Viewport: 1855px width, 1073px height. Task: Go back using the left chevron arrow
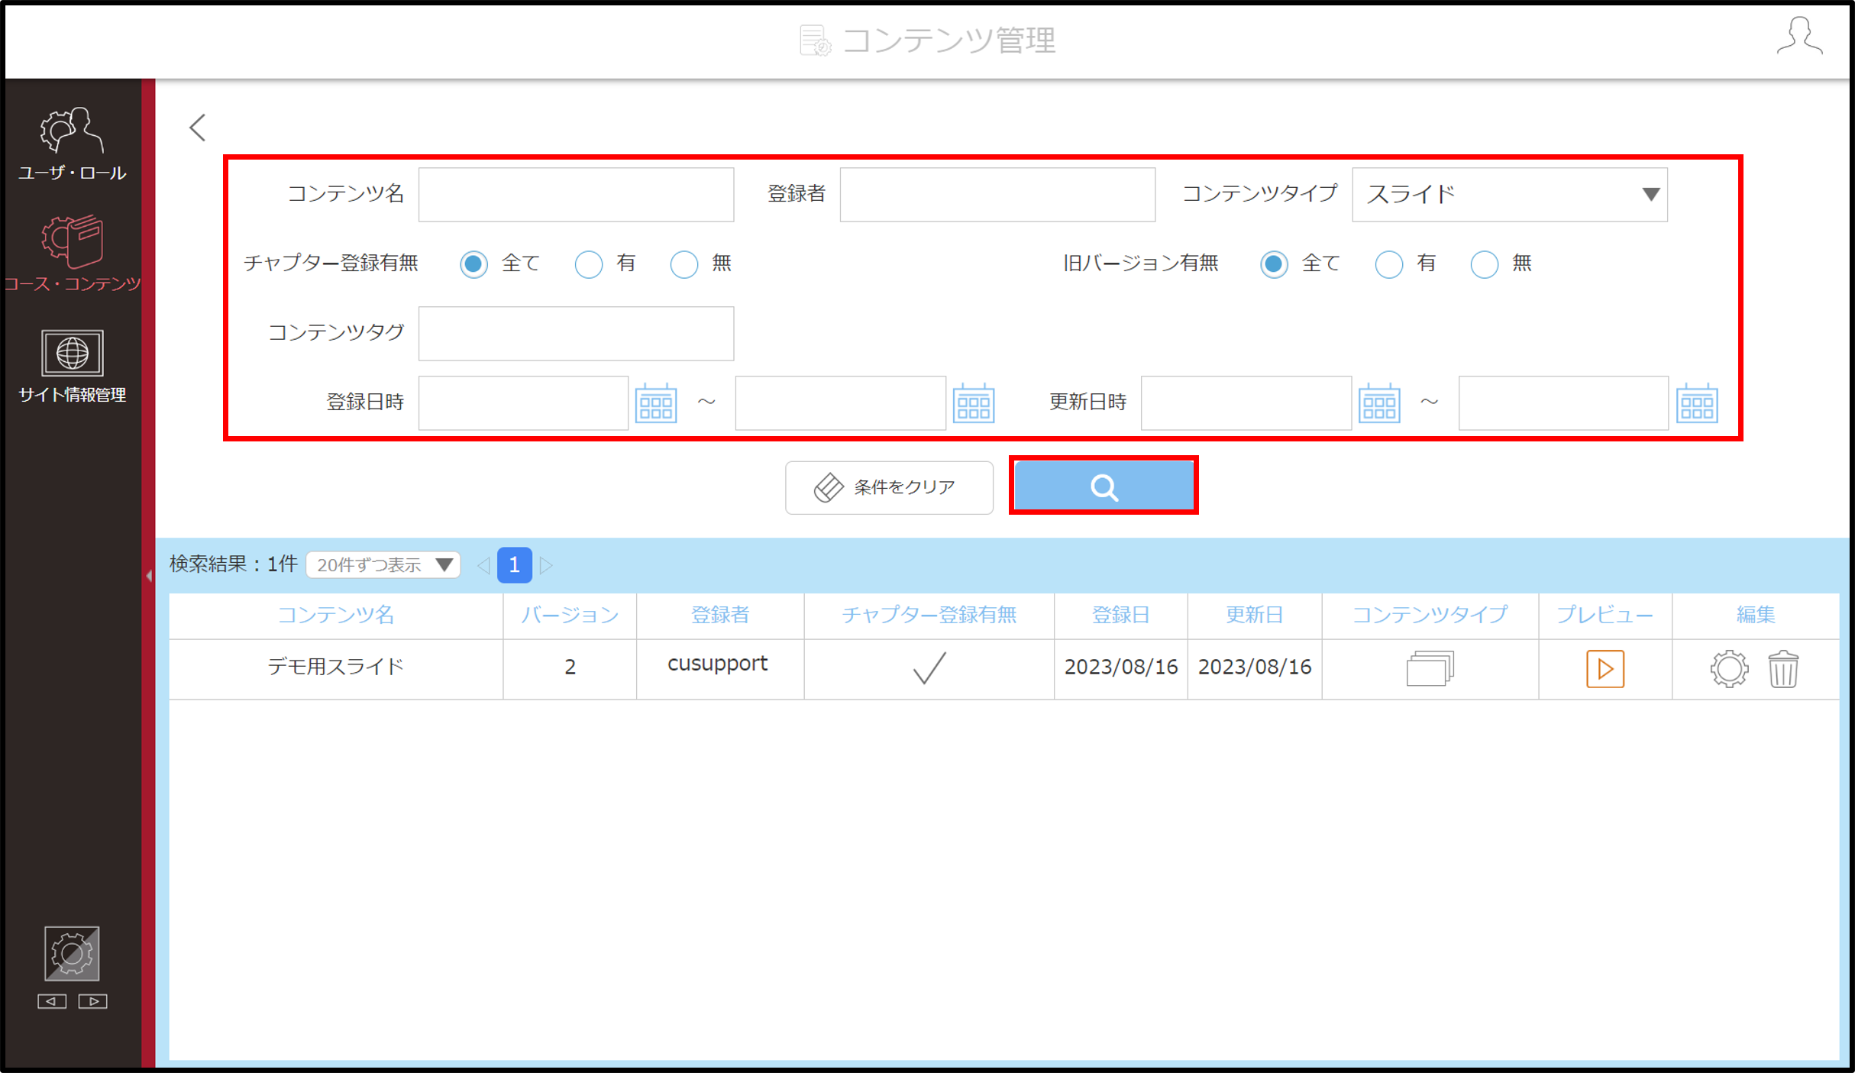198,128
